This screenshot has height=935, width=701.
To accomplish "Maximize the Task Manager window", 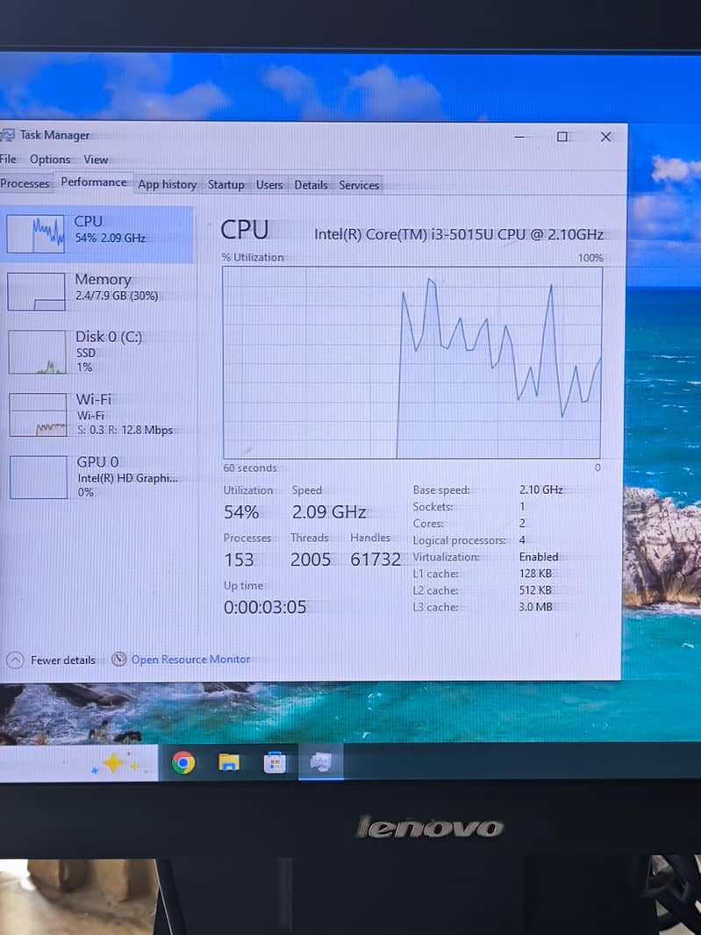I will tap(562, 137).
